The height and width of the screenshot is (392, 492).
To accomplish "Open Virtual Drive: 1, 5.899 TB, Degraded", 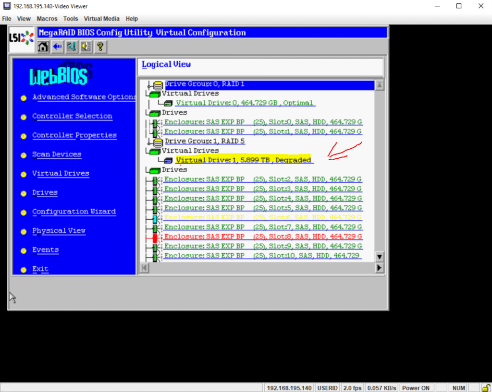I will click(244, 160).
